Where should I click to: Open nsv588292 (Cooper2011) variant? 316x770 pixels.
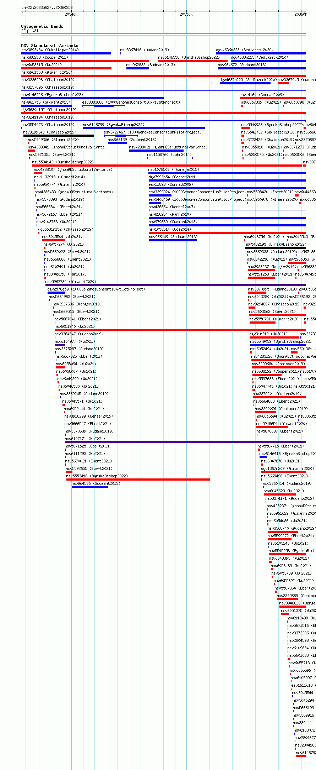(x=276, y=371)
